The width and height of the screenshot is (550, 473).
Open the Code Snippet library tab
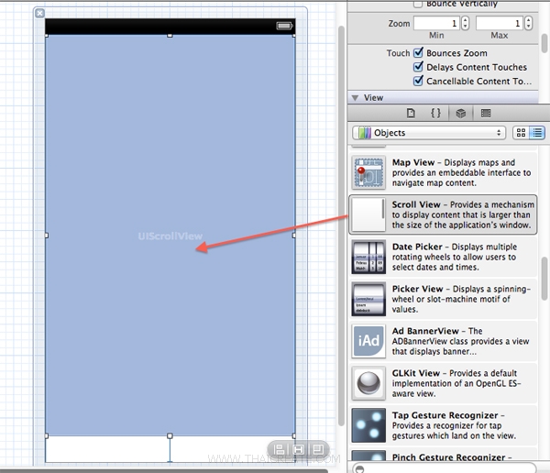click(435, 113)
